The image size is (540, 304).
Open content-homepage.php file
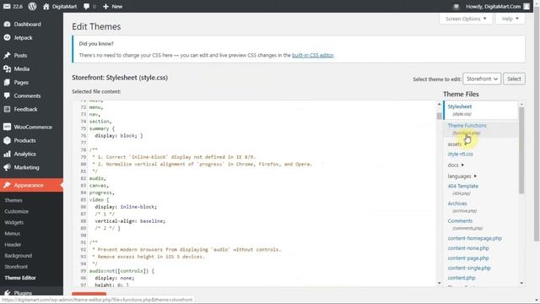(x=474, y=238)
